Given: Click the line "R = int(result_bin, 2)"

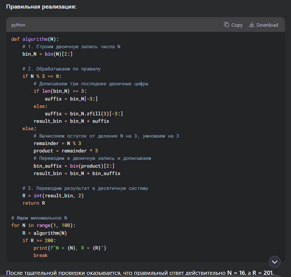Looking at the screenshot, I should 53,195.
